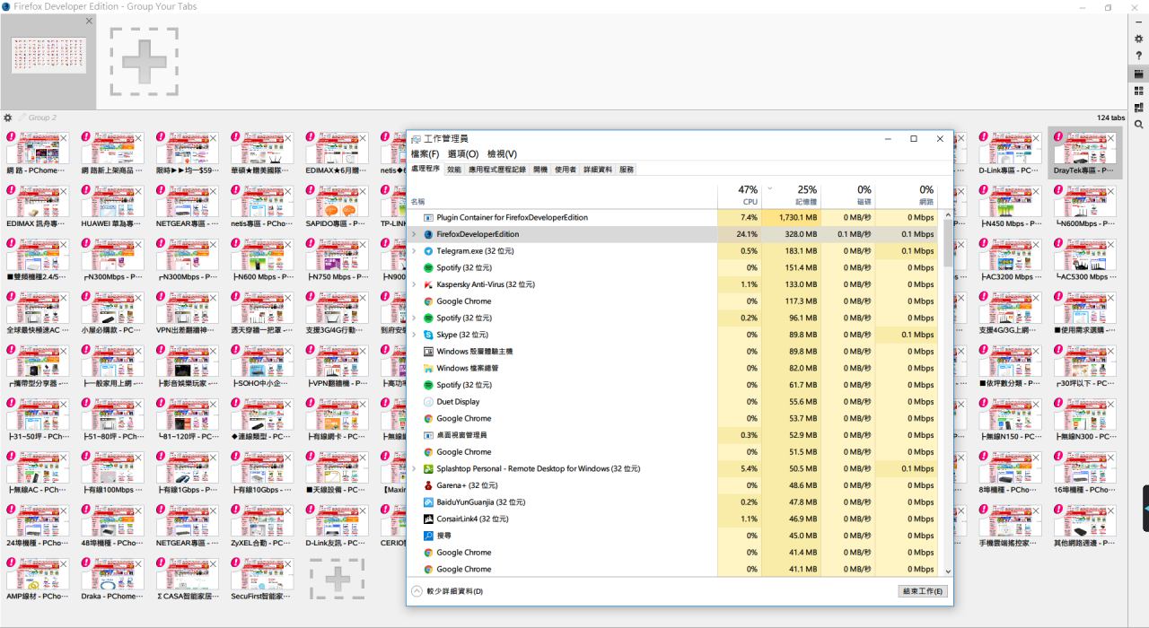Click the Telegram.exe process icon

pyautogui.click(x=429, y=251)
